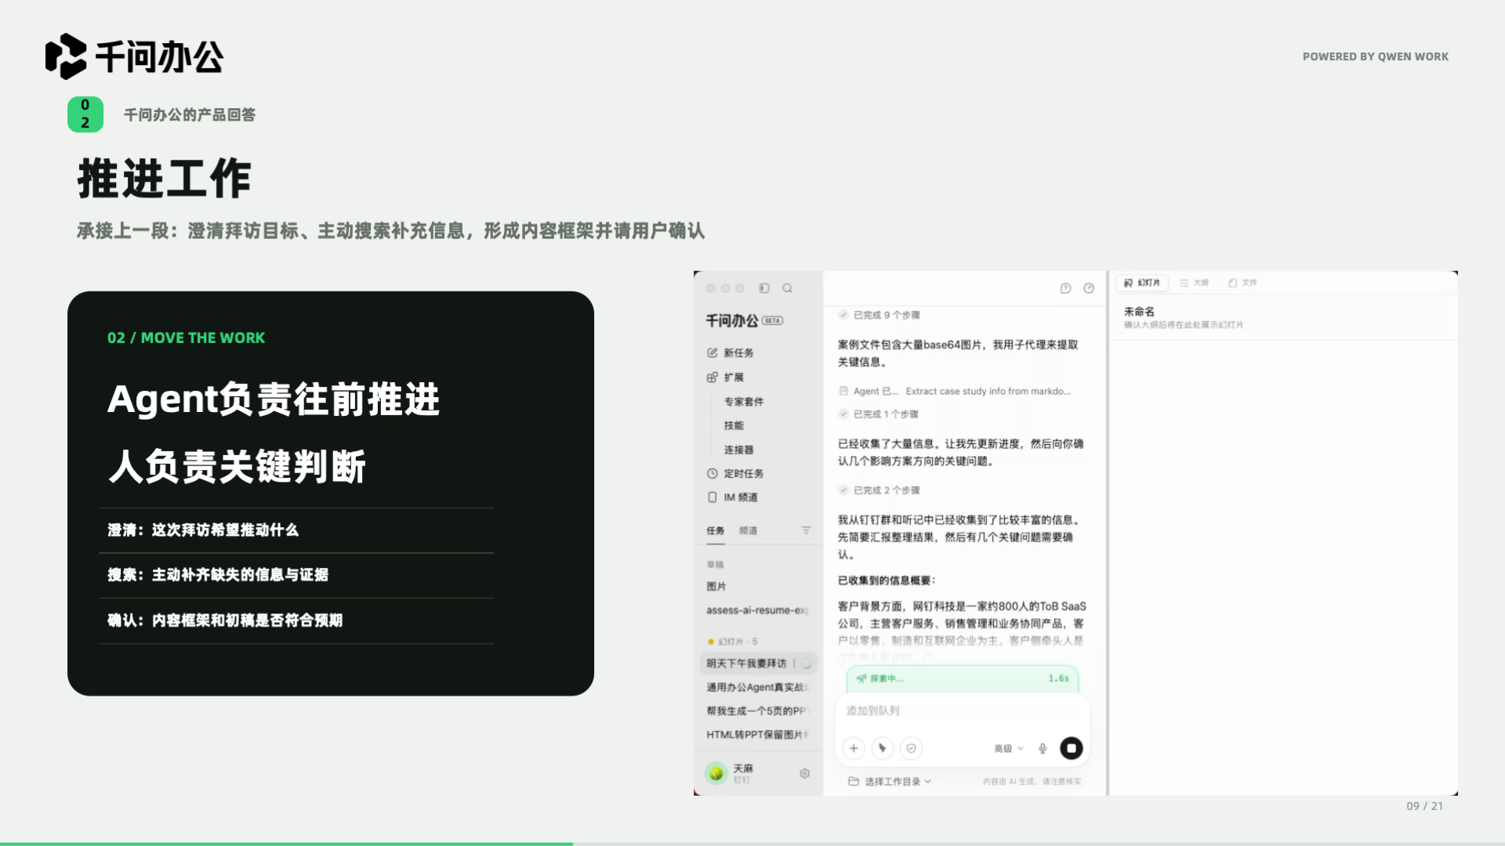Open the 连接器 menu item
The height and width of the screenshot is (846, 1505).
[x=738, y=450]
